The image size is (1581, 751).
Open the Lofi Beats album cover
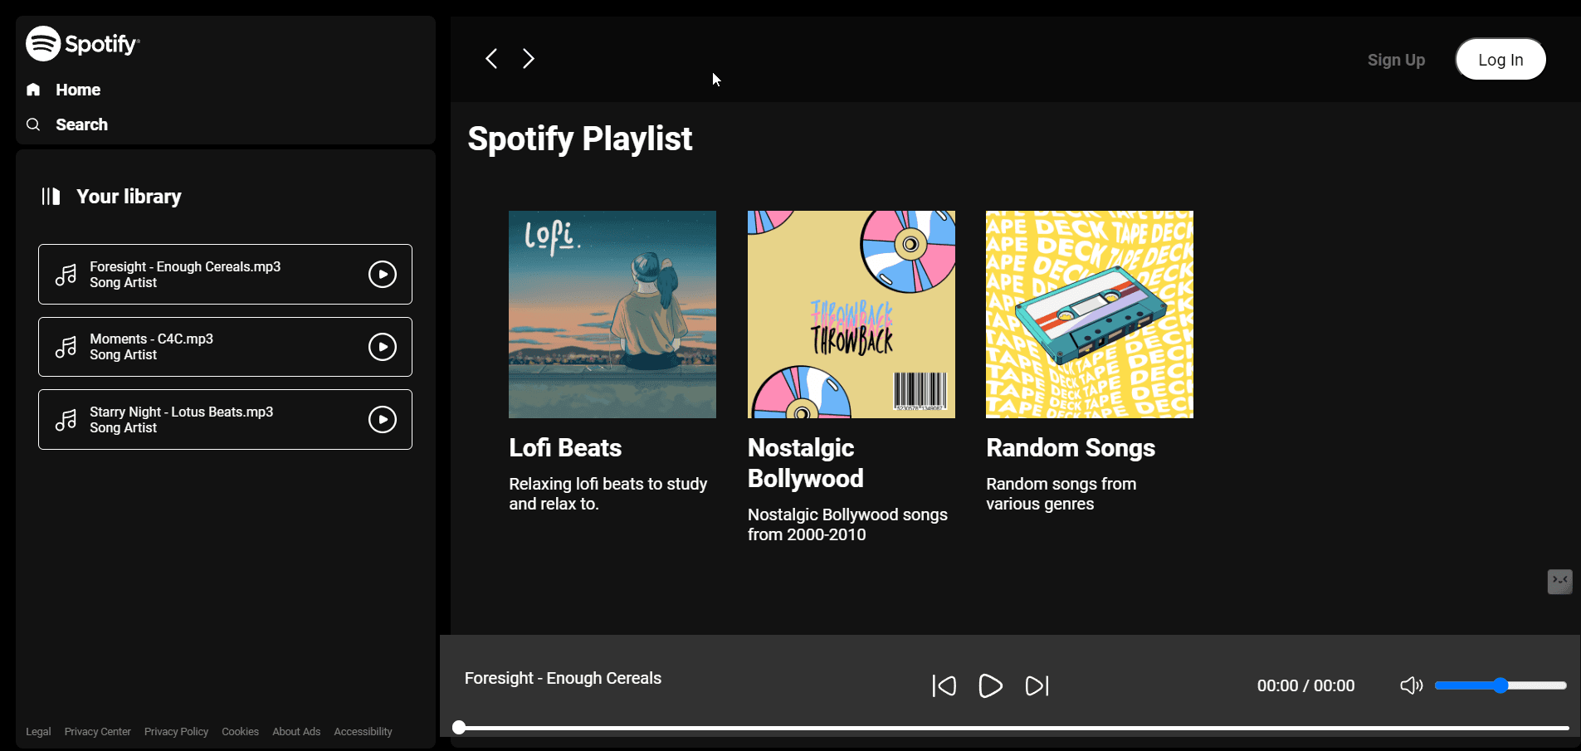(x=612, y=315)
